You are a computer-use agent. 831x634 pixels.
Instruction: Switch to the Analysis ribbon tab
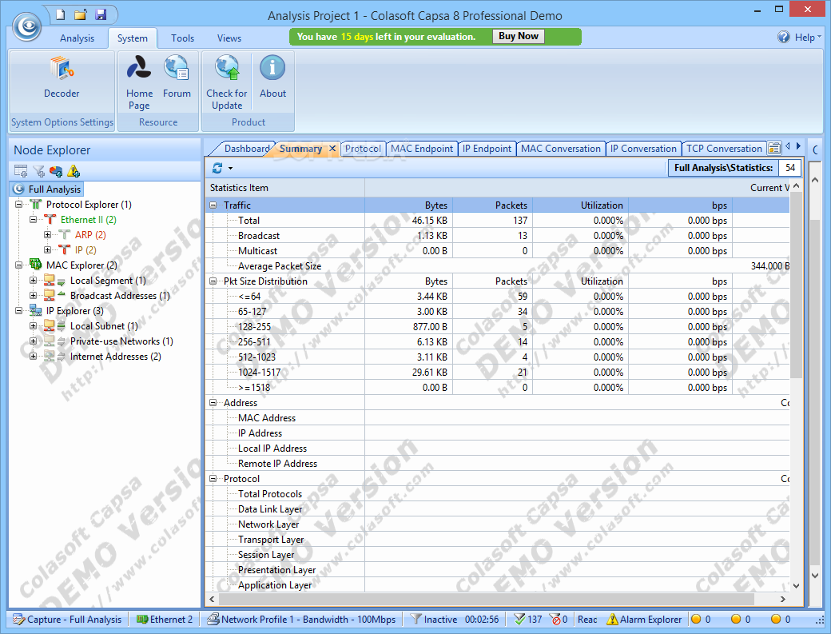coord(77,38)
